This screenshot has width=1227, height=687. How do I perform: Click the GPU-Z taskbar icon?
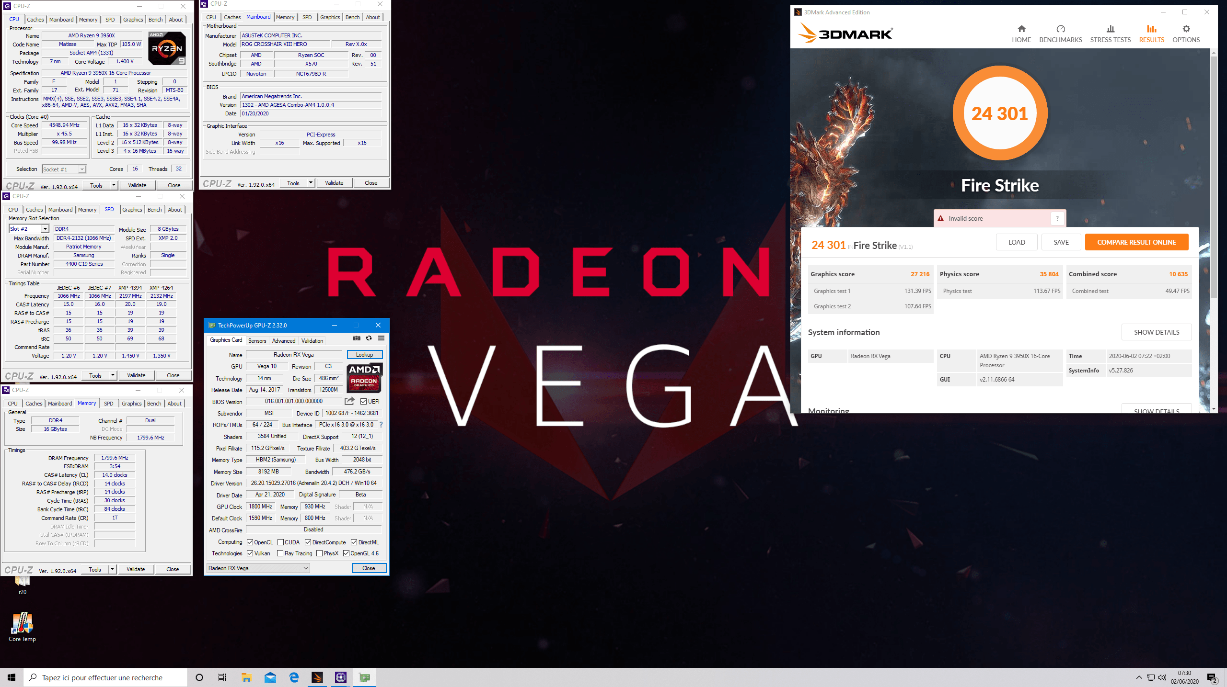tap(364, 677)
